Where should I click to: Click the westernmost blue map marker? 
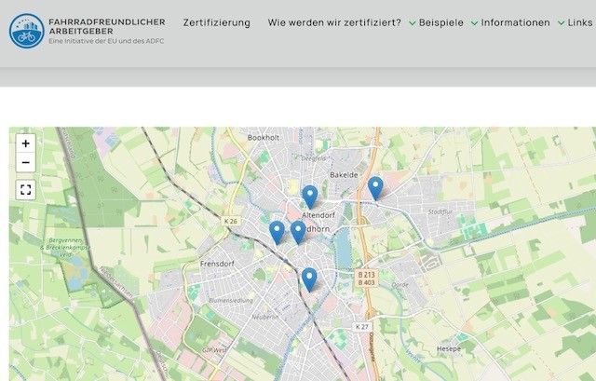277,231
